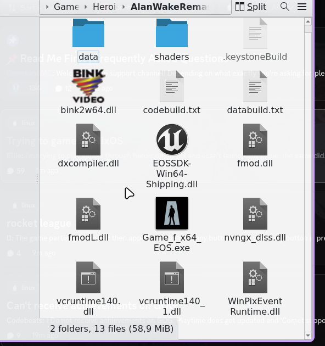The width and height of the screenshot is (325, 346).
Task: Click the Split view button
Action: 251,7
